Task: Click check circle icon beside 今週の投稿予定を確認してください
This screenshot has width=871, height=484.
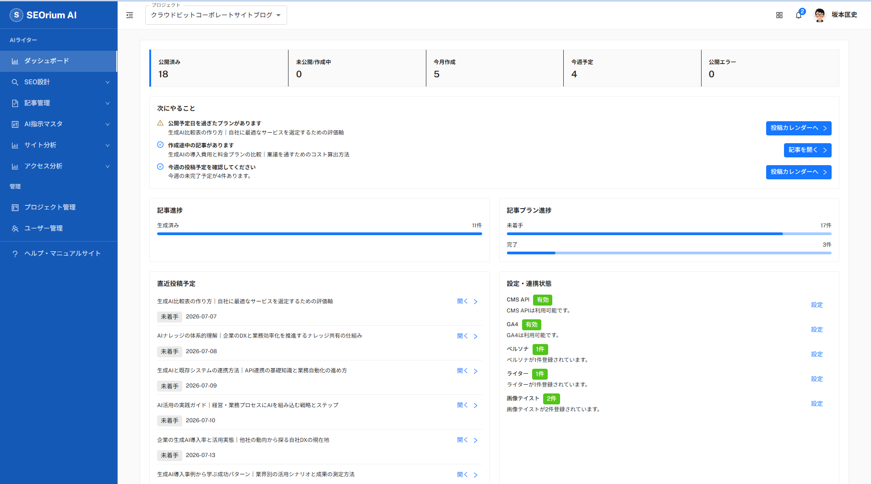Action: 160,167
